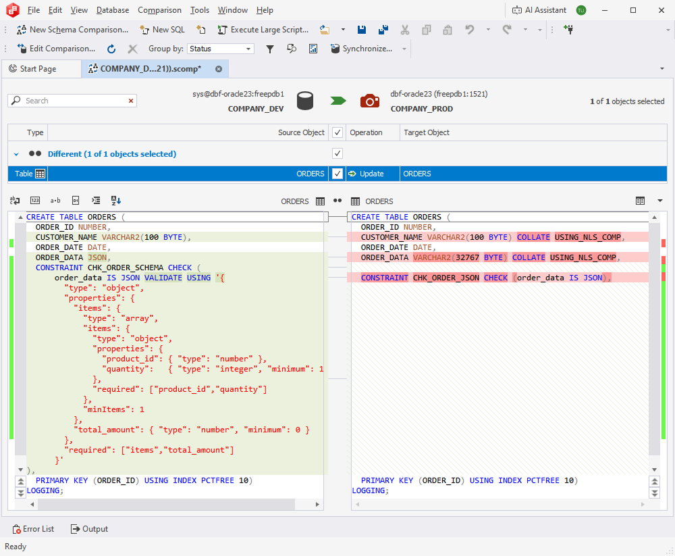Open the Error List panel
The width and height of the screenshot is (675, 556).
(x=33, y=529)
